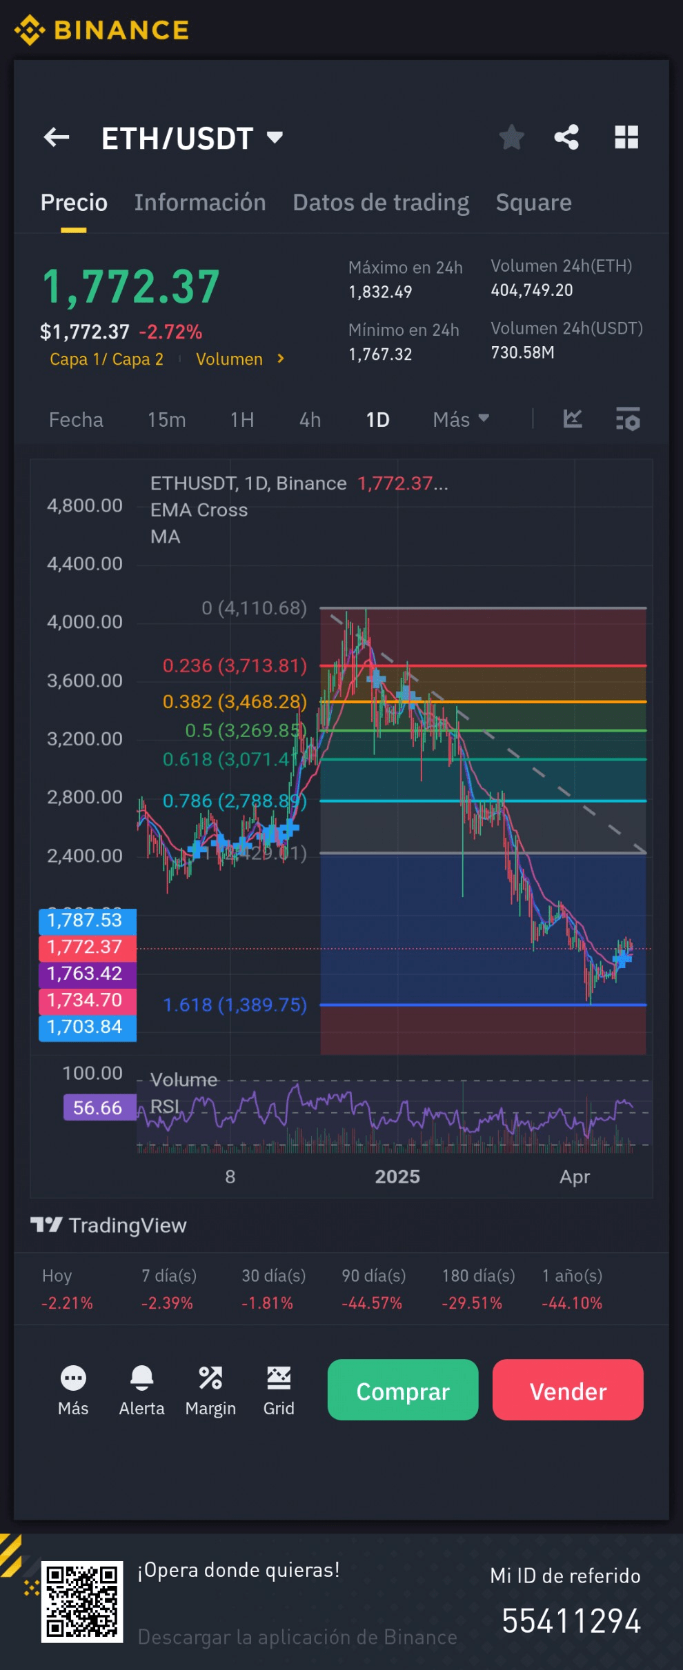Open the Square tab

pos(533,203)
